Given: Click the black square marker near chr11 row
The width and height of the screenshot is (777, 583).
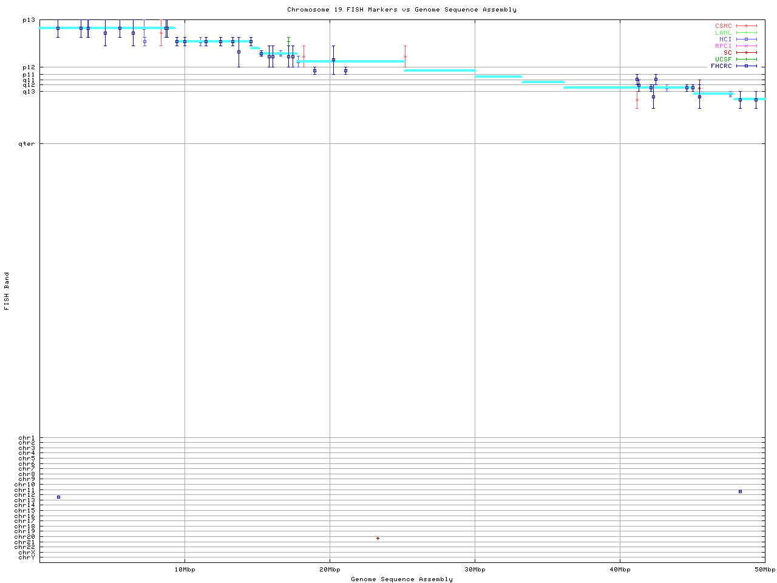Looking at the screenshot, I should 740,491.
